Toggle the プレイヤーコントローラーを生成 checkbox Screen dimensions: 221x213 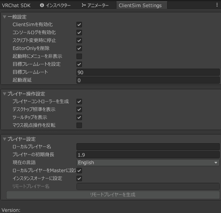click(79, 102)
